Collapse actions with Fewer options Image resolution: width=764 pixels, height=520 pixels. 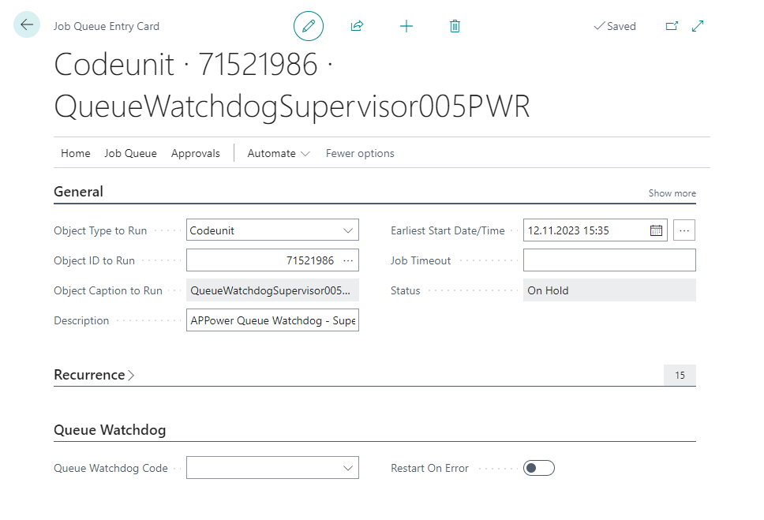point(359,153)
